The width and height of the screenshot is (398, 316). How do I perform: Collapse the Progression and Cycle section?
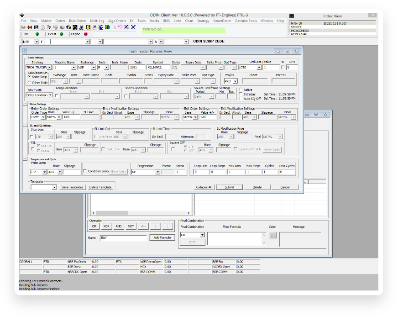click(x=26, y=159)
